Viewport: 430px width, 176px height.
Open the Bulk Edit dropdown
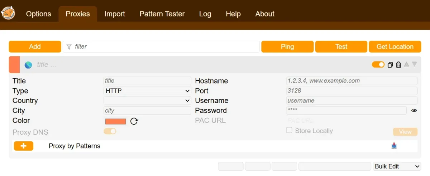397,166
